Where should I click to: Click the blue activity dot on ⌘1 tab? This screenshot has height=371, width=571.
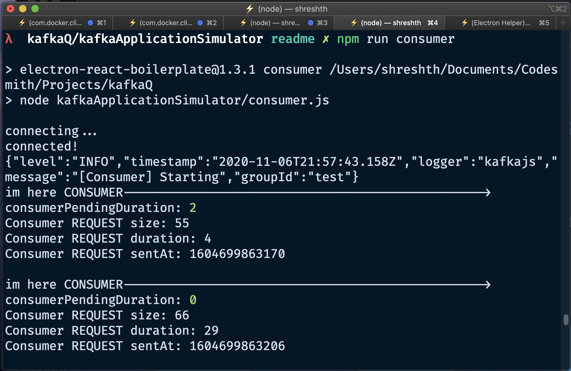(x=90, y=23)
